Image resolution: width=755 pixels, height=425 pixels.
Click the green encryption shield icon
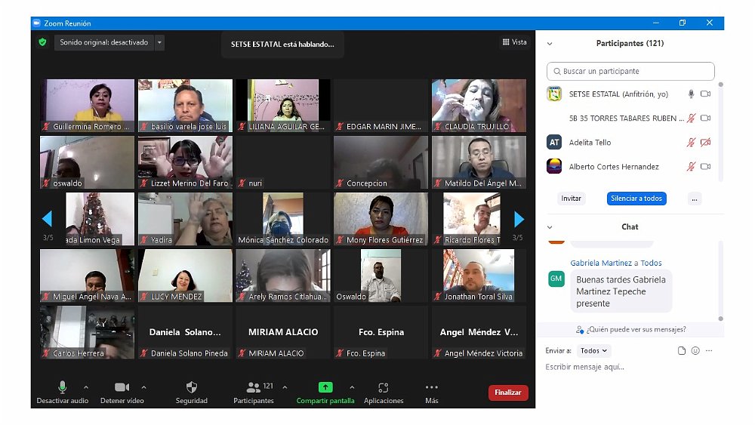tap(43, 42)
